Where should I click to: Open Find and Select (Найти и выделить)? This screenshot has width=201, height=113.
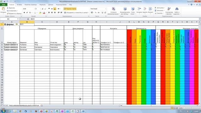pyautogui.click(x=177, y=11)
